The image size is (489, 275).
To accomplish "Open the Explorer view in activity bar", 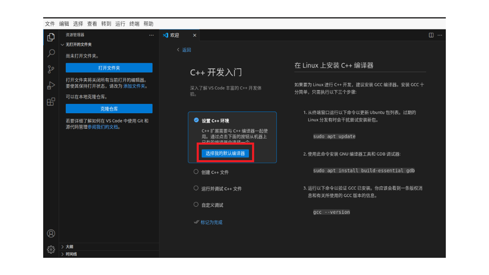I will 51,37.
